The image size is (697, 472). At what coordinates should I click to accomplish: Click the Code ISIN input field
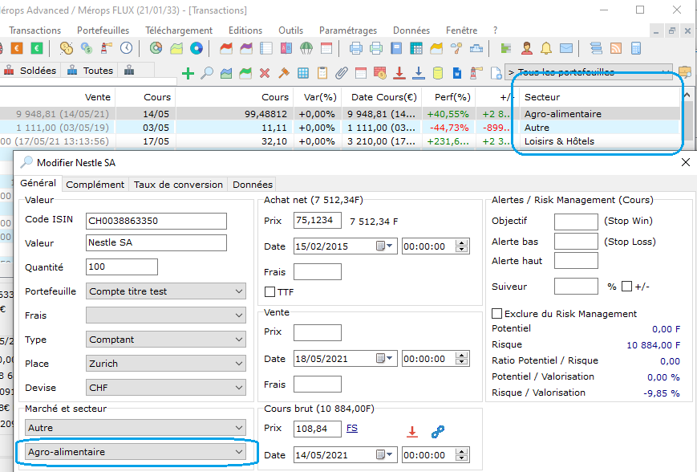[x=156, y=221]
